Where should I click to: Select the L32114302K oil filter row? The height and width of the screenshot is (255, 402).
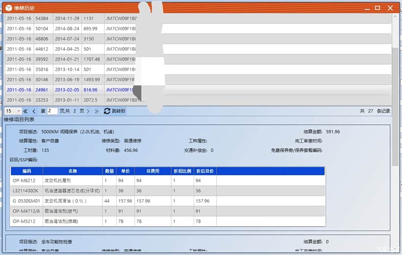coord(73,191)
